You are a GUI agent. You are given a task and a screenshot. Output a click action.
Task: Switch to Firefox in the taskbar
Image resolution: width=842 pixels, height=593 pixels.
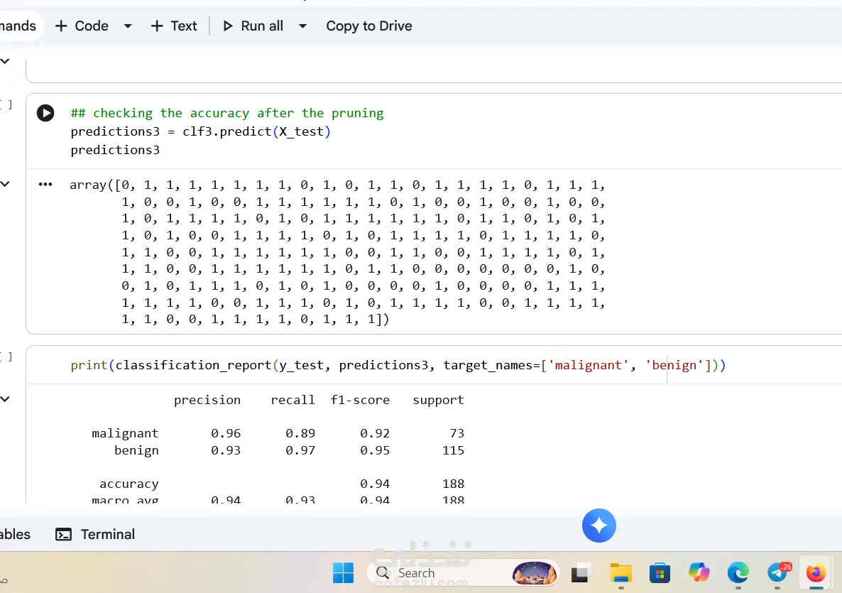point(816,573)
